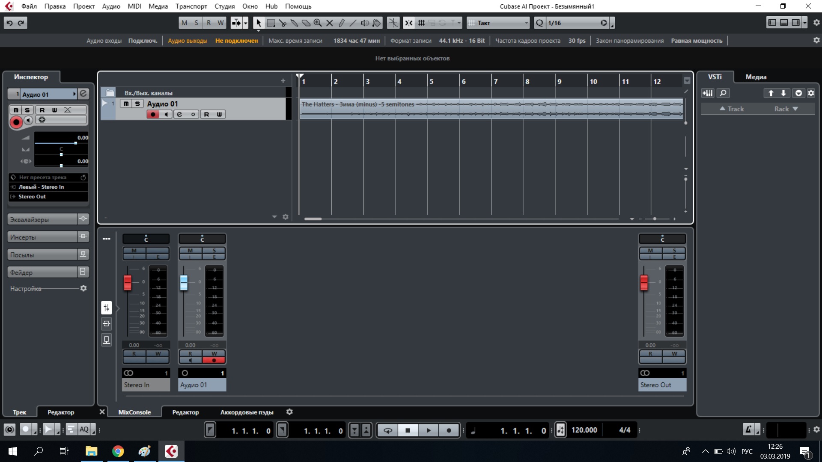822x462 pixels.
Task: Click the Аудио 01 mixer volume fader
Action: (x=184, y=282)
